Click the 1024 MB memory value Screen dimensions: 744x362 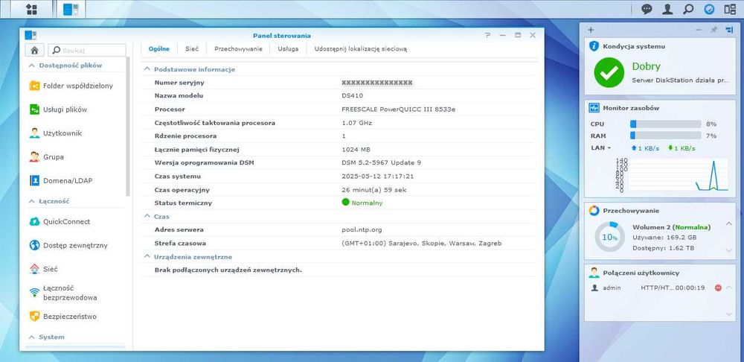(356, 150)
